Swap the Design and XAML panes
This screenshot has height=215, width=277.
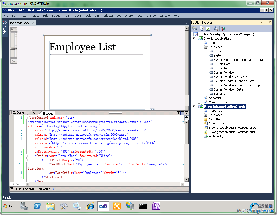pos(34,113)
